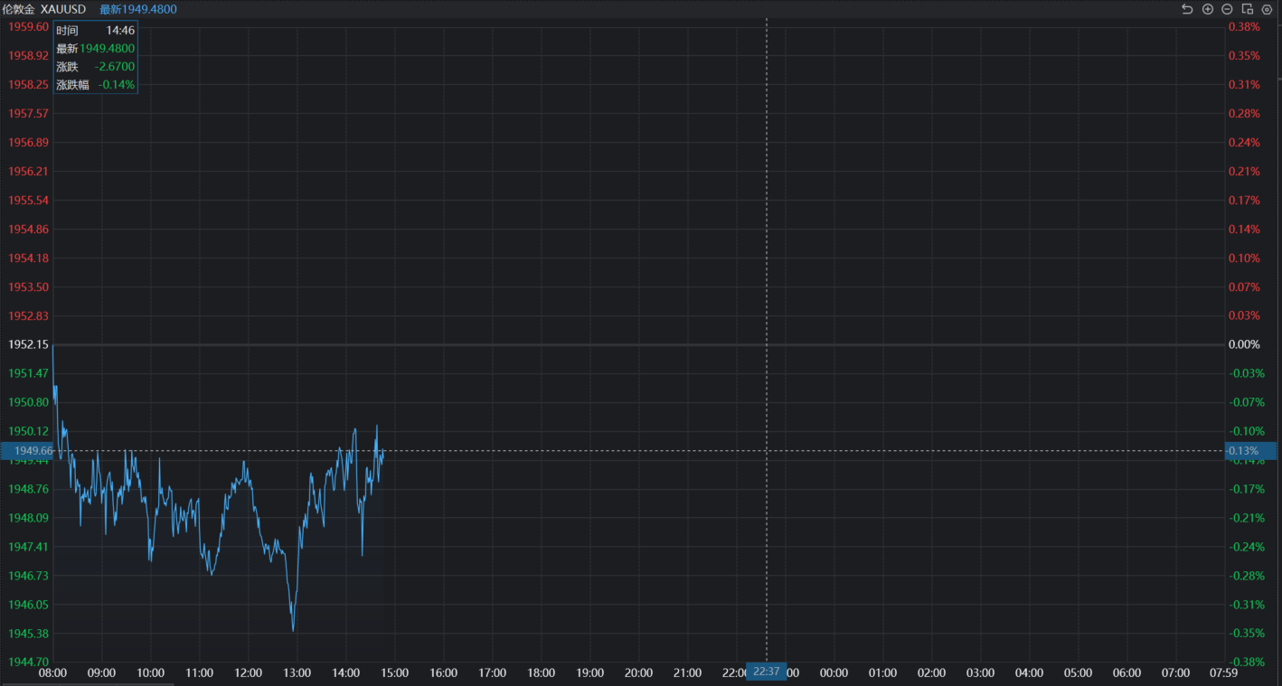1282x686 pixels.
Task: Click the 1955.54 price axis label
Action: coord(28,200)
